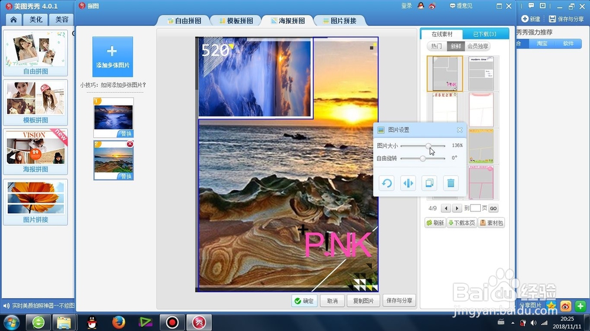Viewport: 590px width, 331px height.
Task: Click the speaker icon in status bar
Action: [6, 306]
